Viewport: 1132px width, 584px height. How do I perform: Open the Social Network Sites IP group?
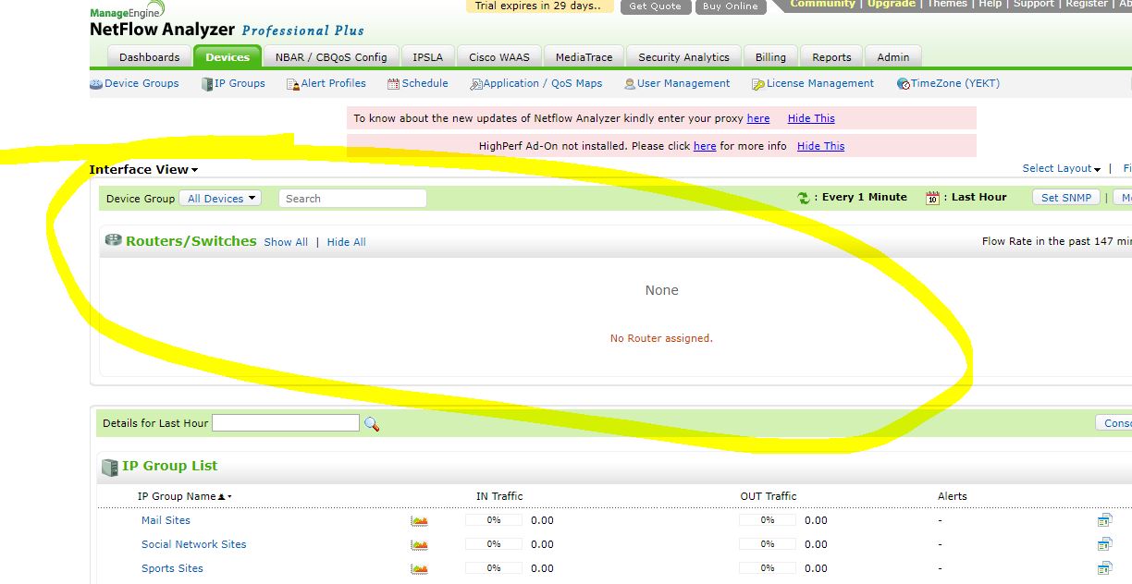click(x=194, y=545)
